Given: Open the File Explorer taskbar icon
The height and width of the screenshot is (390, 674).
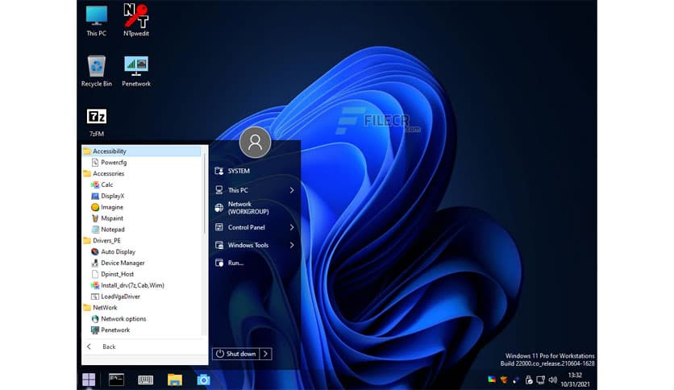Looking at the screenshot, I should pyautogui.click(x=175, y=380).
